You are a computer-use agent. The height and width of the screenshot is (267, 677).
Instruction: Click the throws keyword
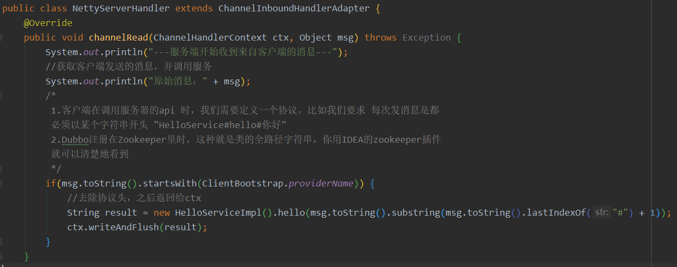[x=381, y=37]
